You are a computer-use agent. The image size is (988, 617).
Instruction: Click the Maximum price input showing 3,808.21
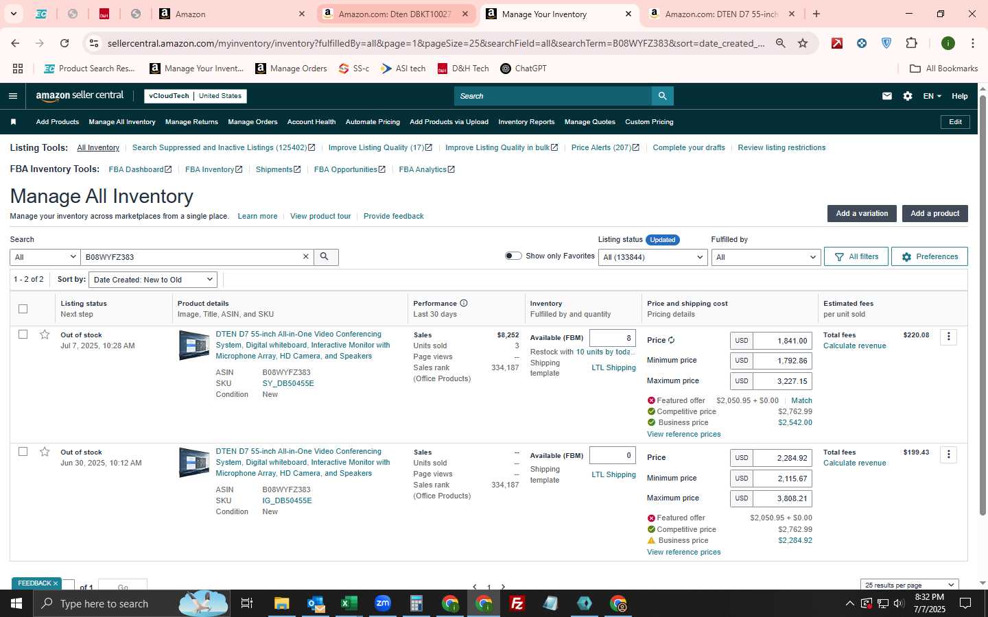(782, 498)
